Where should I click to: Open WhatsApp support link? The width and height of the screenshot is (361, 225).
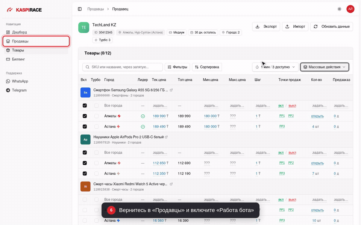[36, 81]
